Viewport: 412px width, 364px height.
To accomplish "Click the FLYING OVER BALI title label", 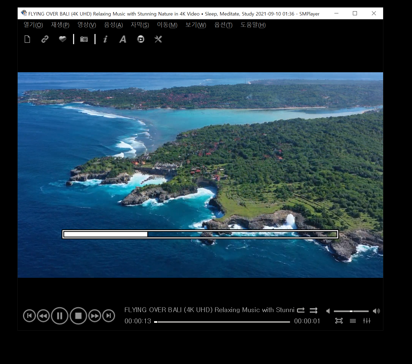I will point(209,310).
